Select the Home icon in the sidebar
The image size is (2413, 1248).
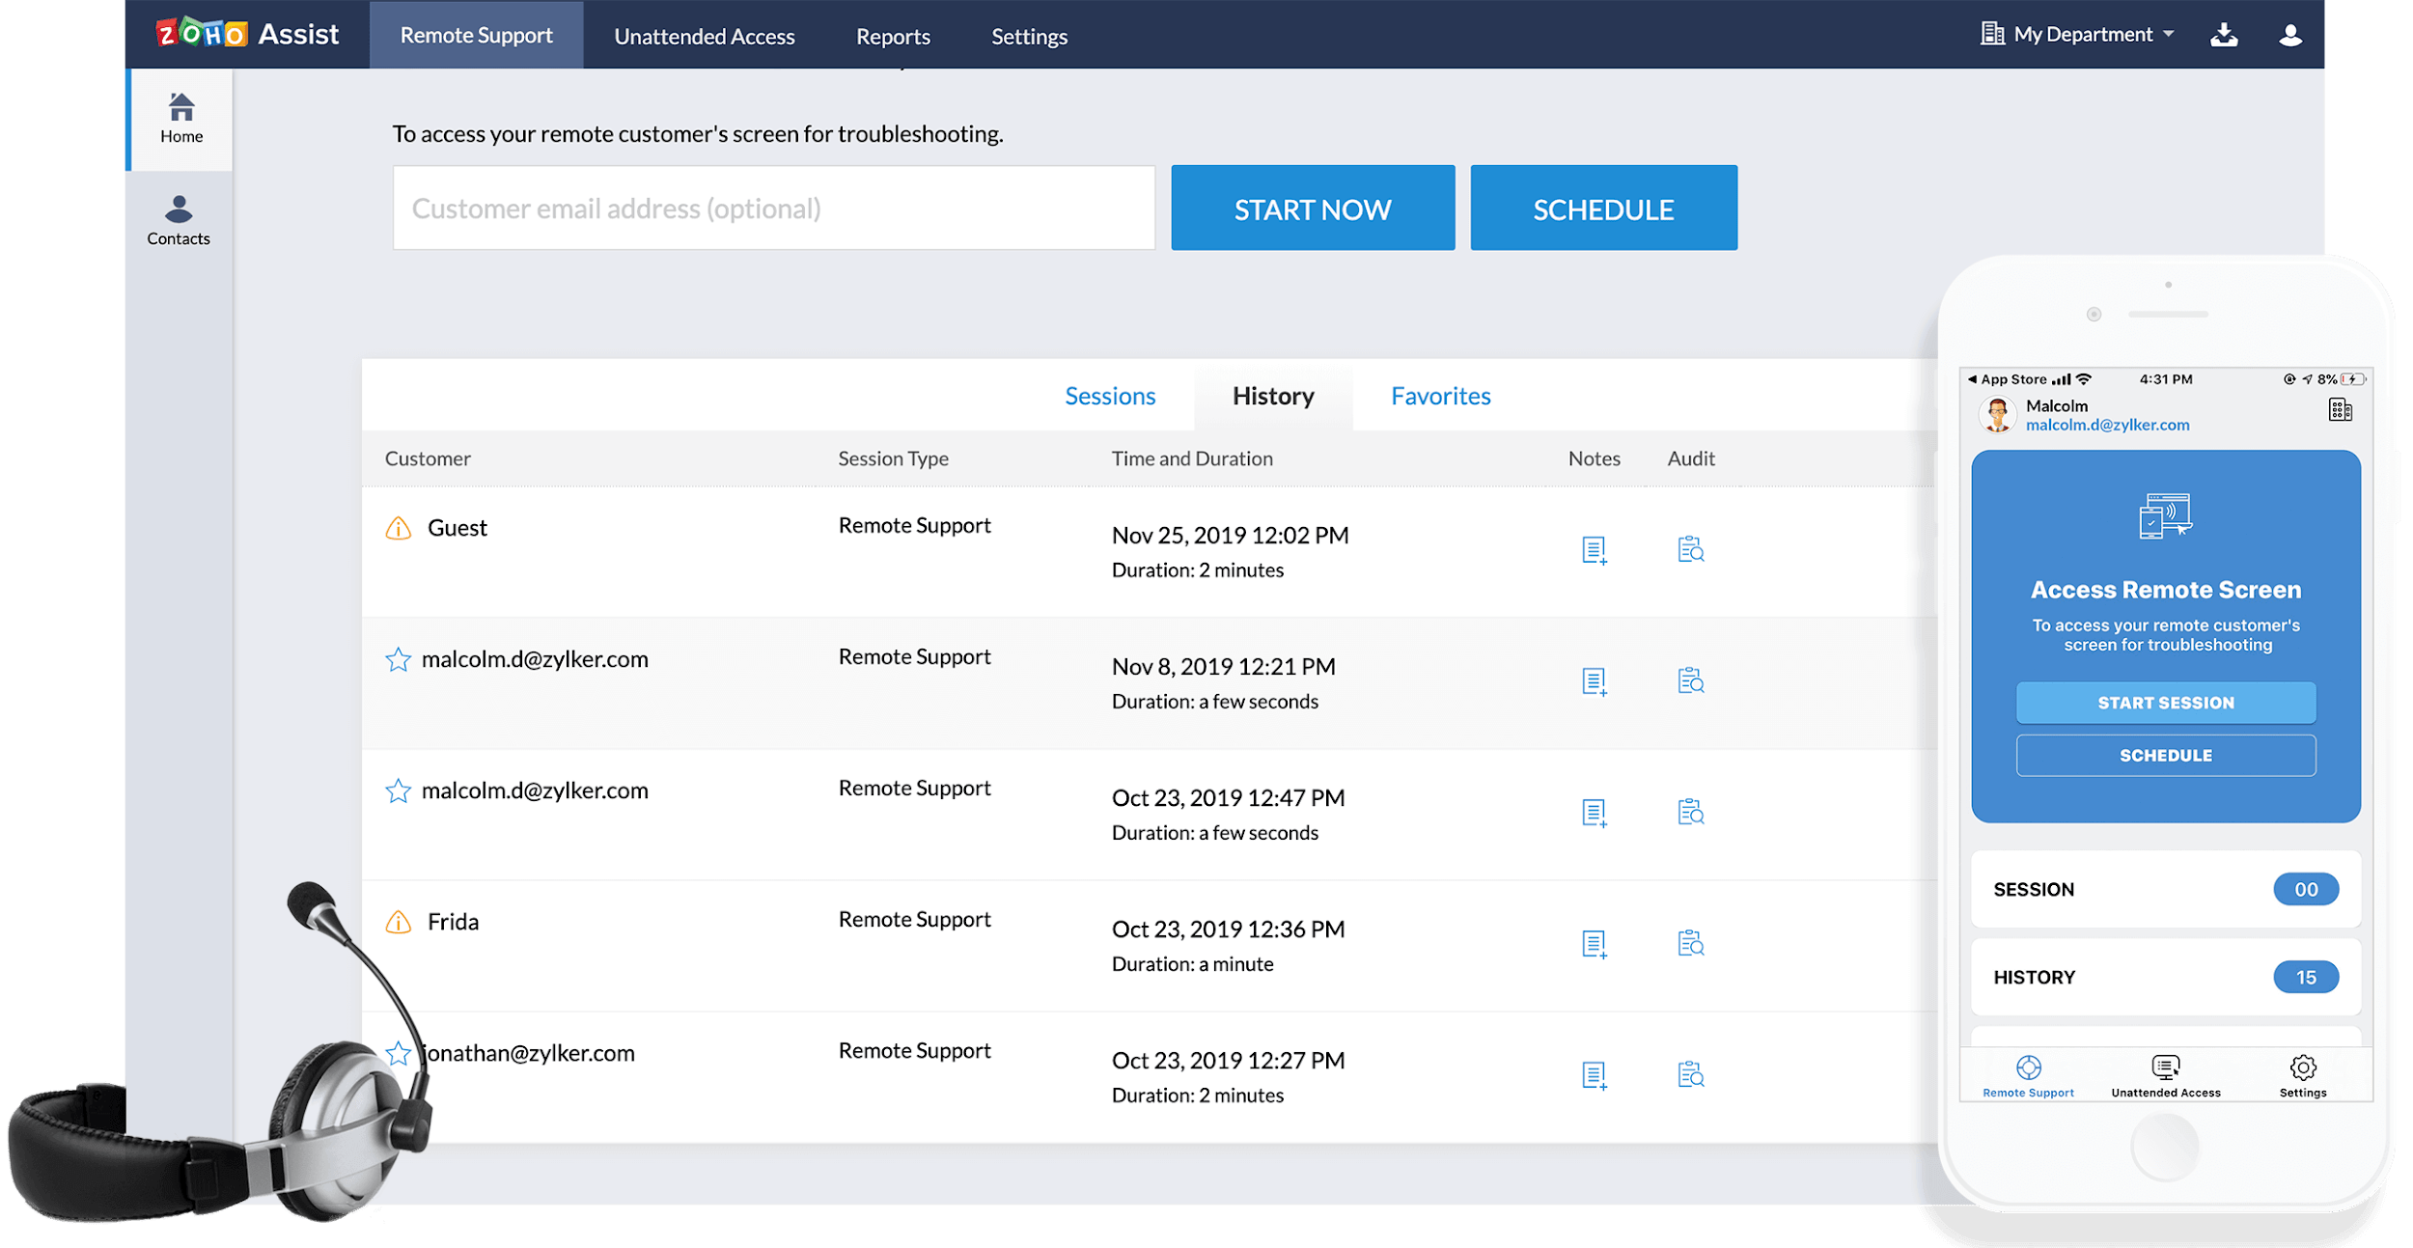(x=180, y=116)
